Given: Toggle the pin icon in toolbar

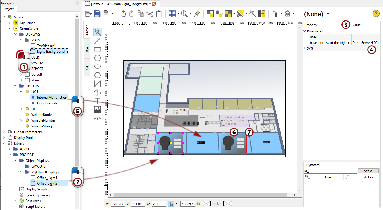Looking at the screenshot, I should pos(197,14).
